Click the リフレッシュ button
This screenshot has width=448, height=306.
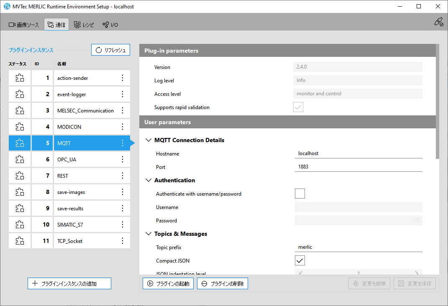coord(110,50)
